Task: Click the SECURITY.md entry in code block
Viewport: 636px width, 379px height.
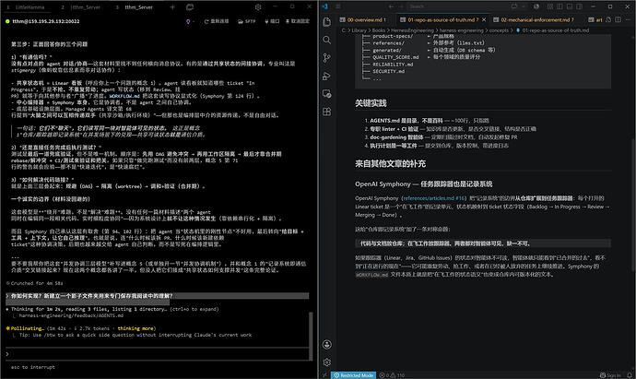Action: 389,71
